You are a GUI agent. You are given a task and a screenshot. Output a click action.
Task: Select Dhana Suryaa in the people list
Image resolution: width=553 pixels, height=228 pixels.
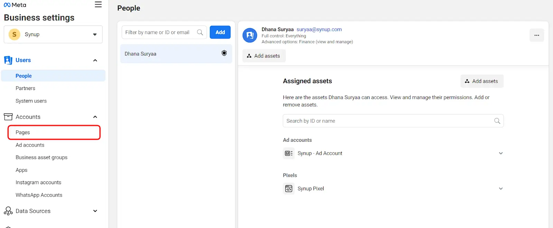(x=176, y=54)
